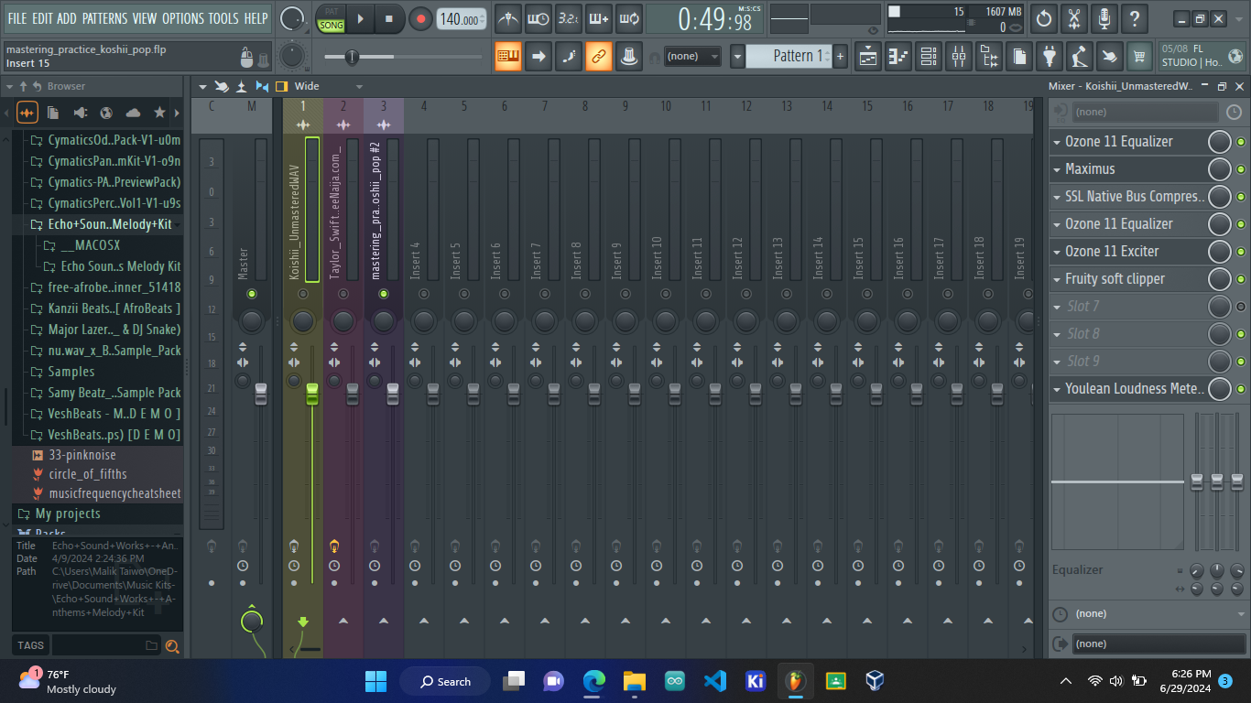
Task: Open the Channel rack window
Action: [929, 57]
